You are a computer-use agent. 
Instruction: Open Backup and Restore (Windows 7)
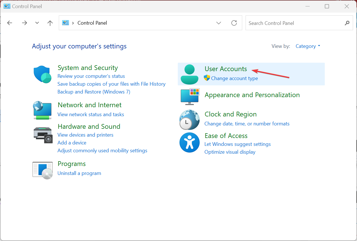click(94, 92)
